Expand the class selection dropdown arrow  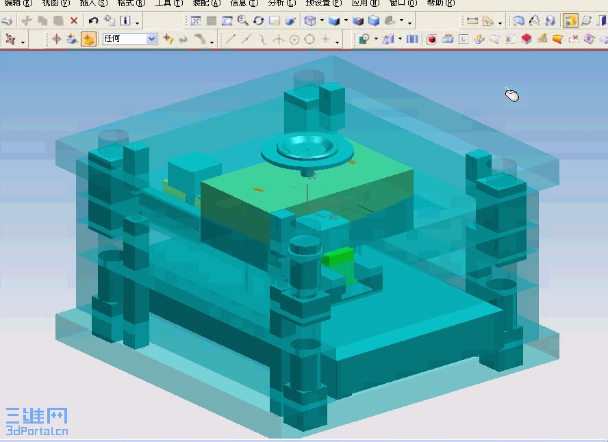point(23,42)
